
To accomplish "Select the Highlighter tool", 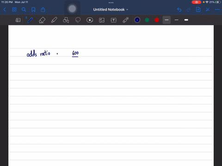I will tap(54, 20).
